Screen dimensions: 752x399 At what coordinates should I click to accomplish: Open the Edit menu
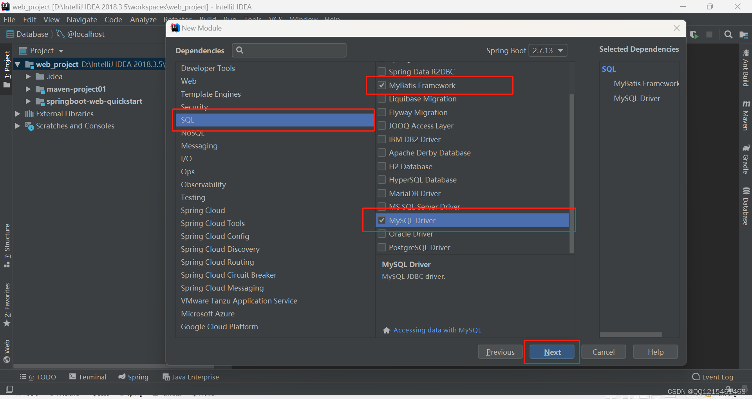(29, 20)
